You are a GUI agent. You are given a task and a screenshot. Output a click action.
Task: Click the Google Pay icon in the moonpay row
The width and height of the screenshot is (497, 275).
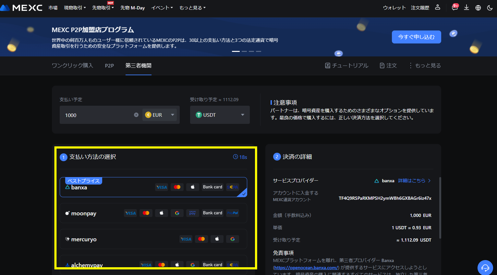pos(177,213)
